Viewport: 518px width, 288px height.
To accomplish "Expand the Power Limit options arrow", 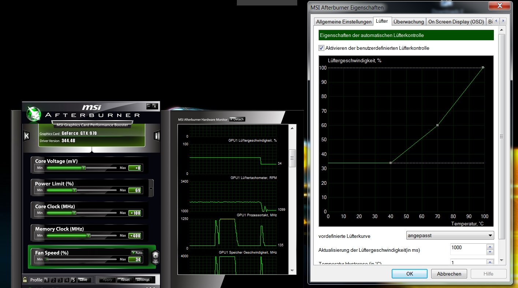I will (x=151, y=189).
